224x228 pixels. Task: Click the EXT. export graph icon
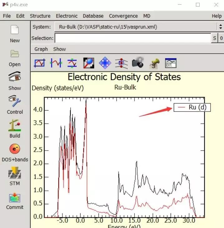click(x=171, y=63)
